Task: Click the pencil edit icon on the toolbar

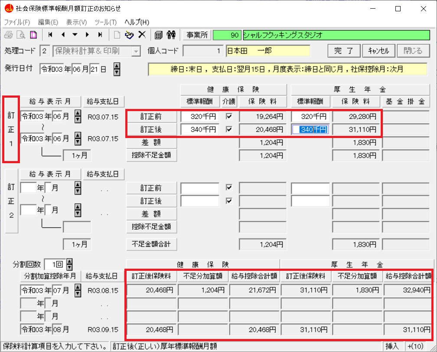Action: (x=128, y=35)
